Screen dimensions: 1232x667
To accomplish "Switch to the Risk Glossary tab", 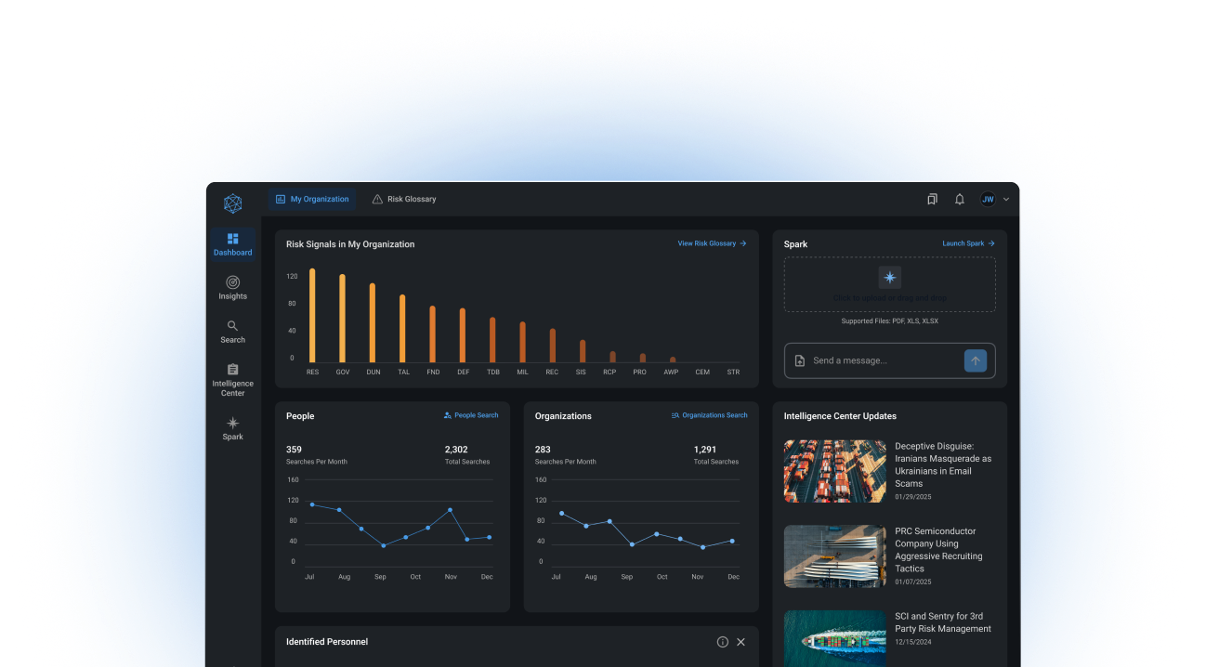I will [403, 199].
